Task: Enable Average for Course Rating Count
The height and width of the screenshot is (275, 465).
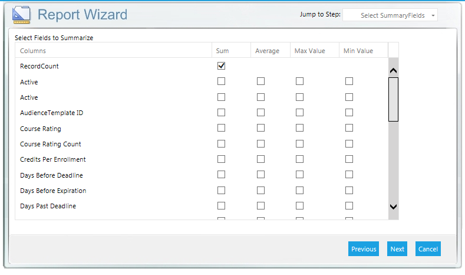Action: [x=260, y=144]
